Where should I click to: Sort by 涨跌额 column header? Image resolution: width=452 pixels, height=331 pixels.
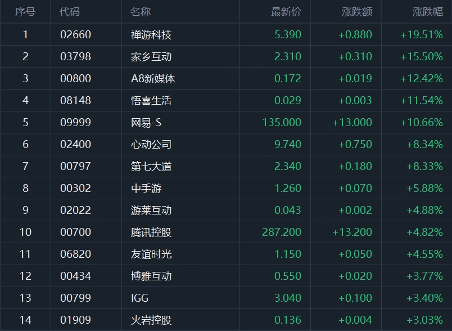click(x=356, y=12)
